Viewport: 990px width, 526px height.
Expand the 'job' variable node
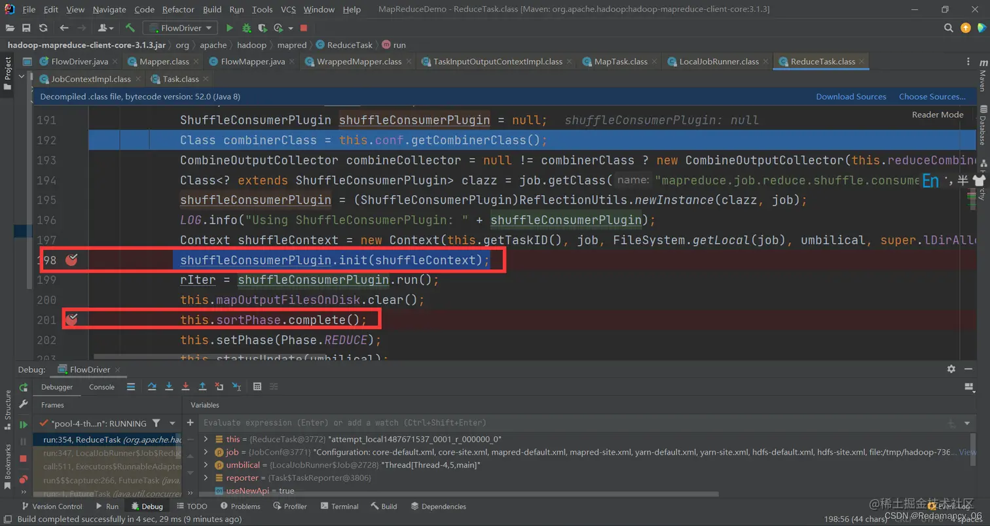point(206,452)
